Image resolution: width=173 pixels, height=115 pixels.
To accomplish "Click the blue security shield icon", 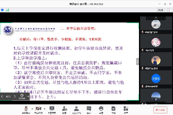I will pyautogui.click(x=2, y=10).
